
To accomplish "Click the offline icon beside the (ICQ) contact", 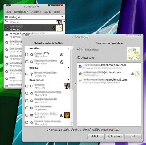I will point(32,55).
